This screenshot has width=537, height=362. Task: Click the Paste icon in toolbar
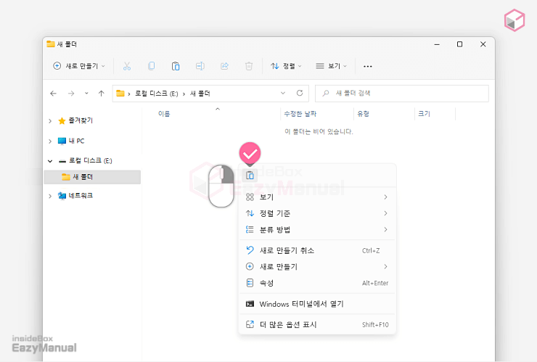(x=176, y=66)
